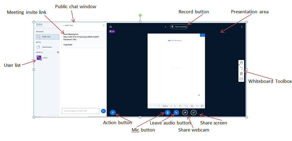Click the Share screen button

click(193, 112)
